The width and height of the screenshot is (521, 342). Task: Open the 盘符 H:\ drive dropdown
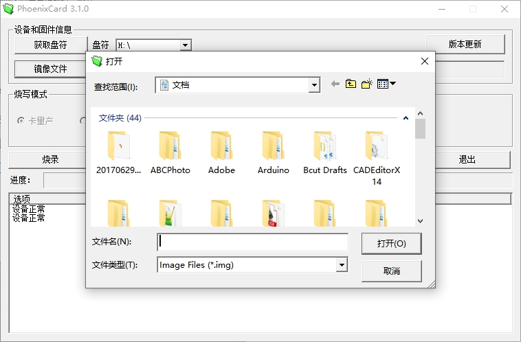coord(186,45)
